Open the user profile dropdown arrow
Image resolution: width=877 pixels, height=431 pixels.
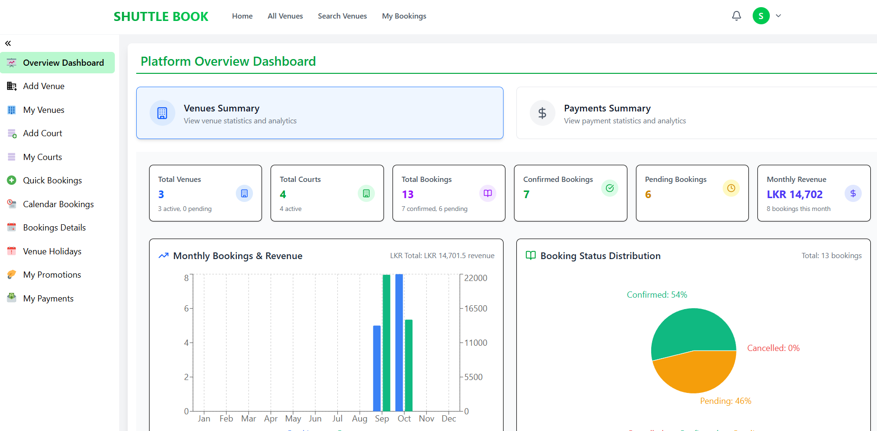point(778,16)
